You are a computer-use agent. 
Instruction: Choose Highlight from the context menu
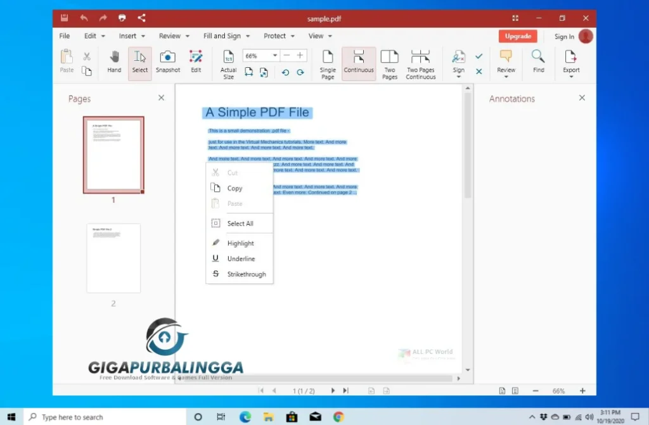point(241,243)
